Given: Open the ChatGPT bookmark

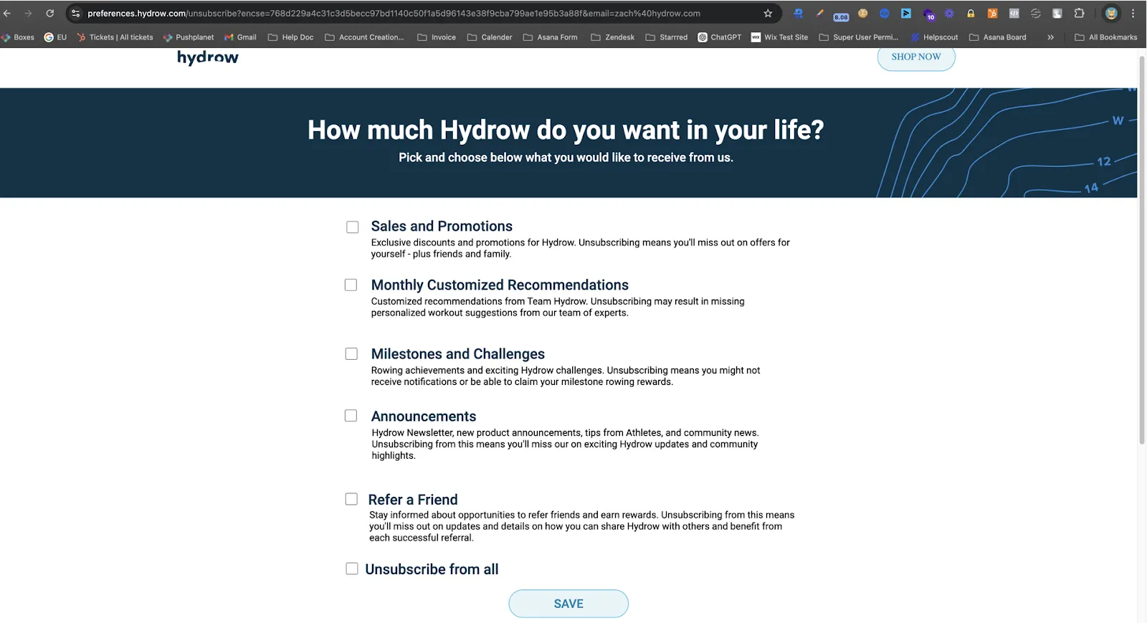Looking at the screenshot, I should coord(720,37).
